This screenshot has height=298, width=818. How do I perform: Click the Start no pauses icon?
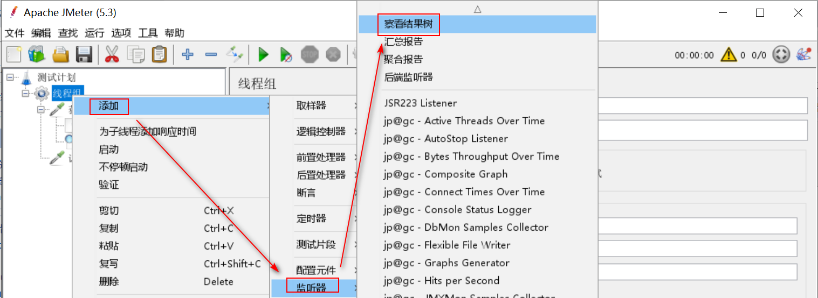(x=286, y=54)
